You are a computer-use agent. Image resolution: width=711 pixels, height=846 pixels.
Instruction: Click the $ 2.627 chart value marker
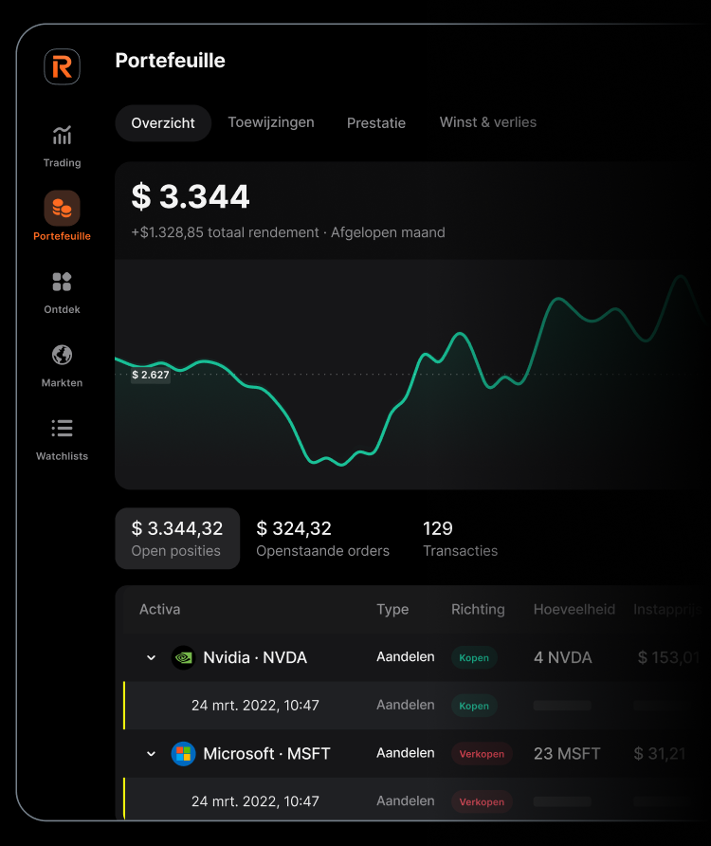151,375
